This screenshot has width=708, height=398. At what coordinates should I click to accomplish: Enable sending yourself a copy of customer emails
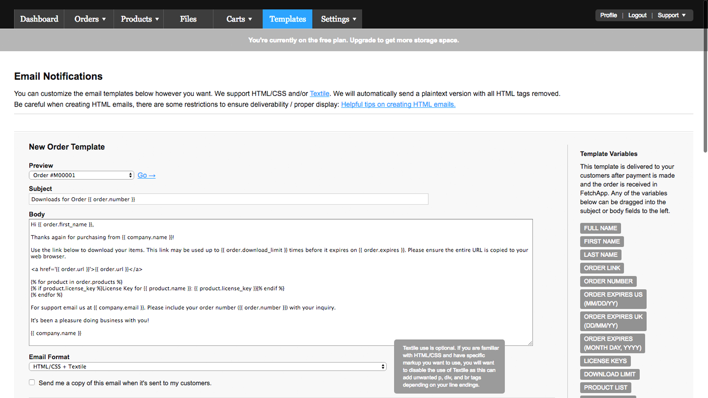[31, 382]
